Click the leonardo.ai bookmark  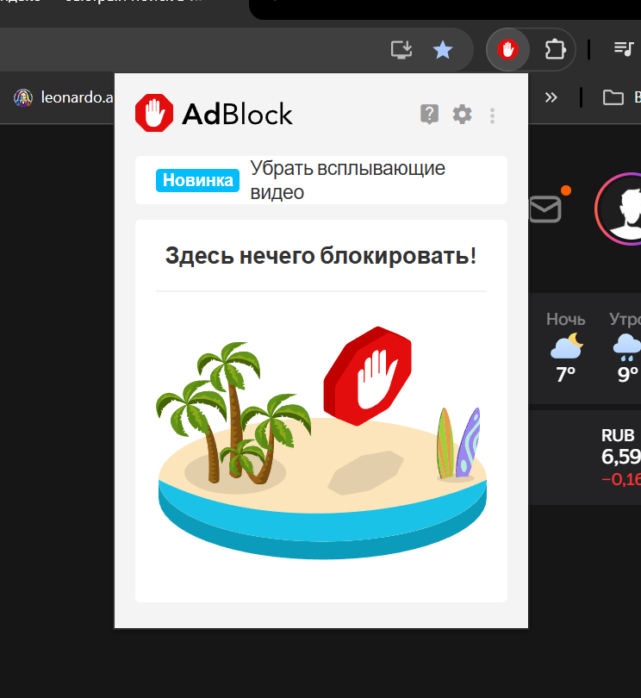(x=63, y=97)
